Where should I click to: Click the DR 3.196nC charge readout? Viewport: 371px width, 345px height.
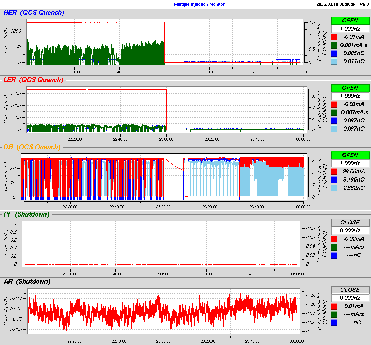click(353, 180)
